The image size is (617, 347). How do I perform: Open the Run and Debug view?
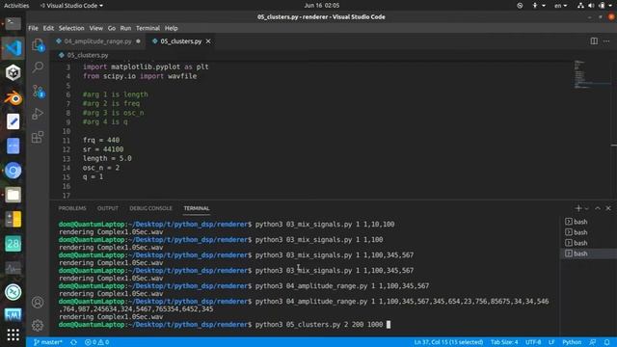38,114
